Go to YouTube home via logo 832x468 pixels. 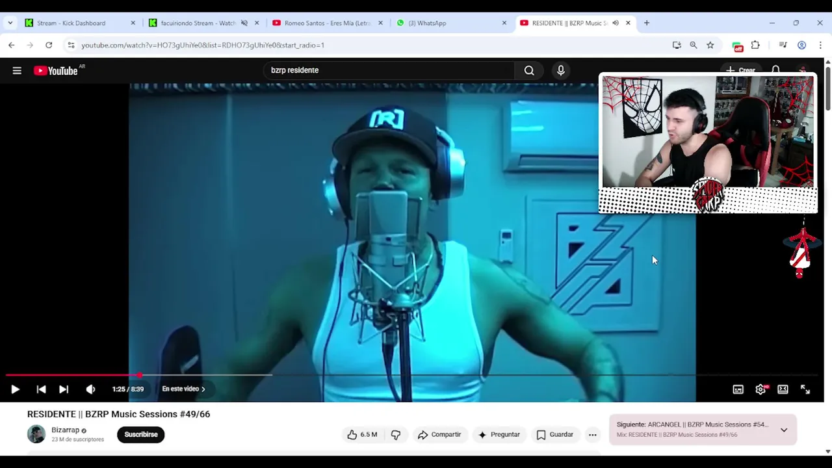[x=56, y=70]
